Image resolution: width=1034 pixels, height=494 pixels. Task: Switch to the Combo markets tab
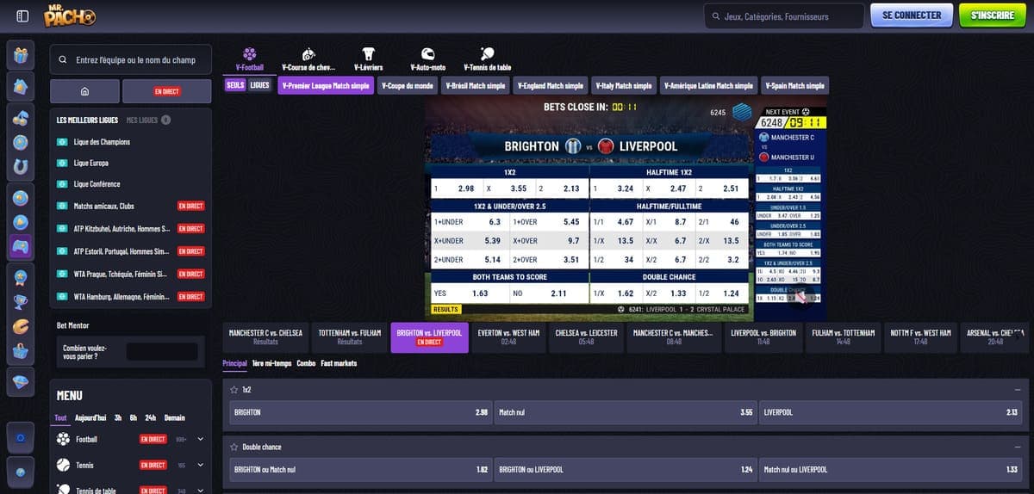click(306, 363)
